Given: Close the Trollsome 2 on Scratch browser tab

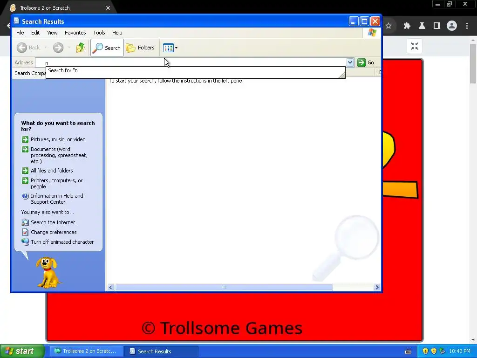Looking at the screenshot, I should click(108, 8).
